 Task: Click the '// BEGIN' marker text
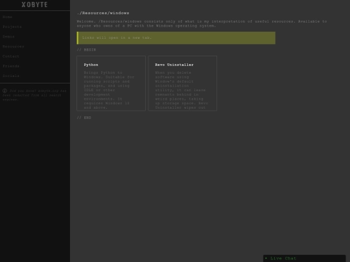(x=86, y=50)
